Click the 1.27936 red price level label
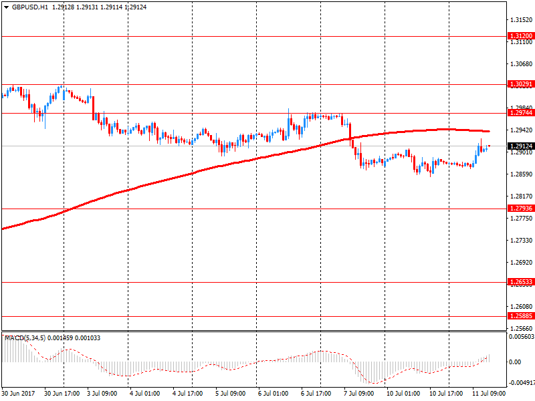The image size is (535, 401). coord(521,209)
